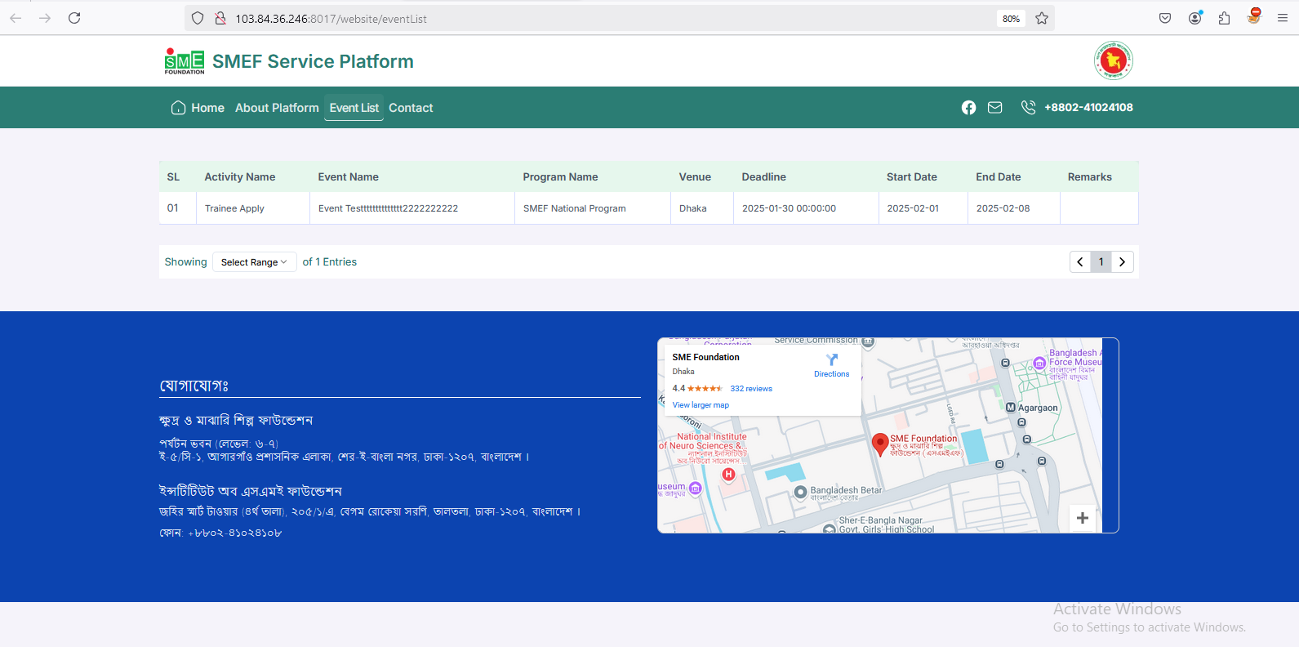Click the Deadline column header

pos(763,177)
